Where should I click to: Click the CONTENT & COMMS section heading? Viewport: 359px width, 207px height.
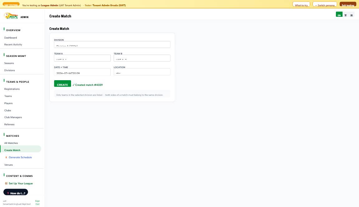click(19, 176)
